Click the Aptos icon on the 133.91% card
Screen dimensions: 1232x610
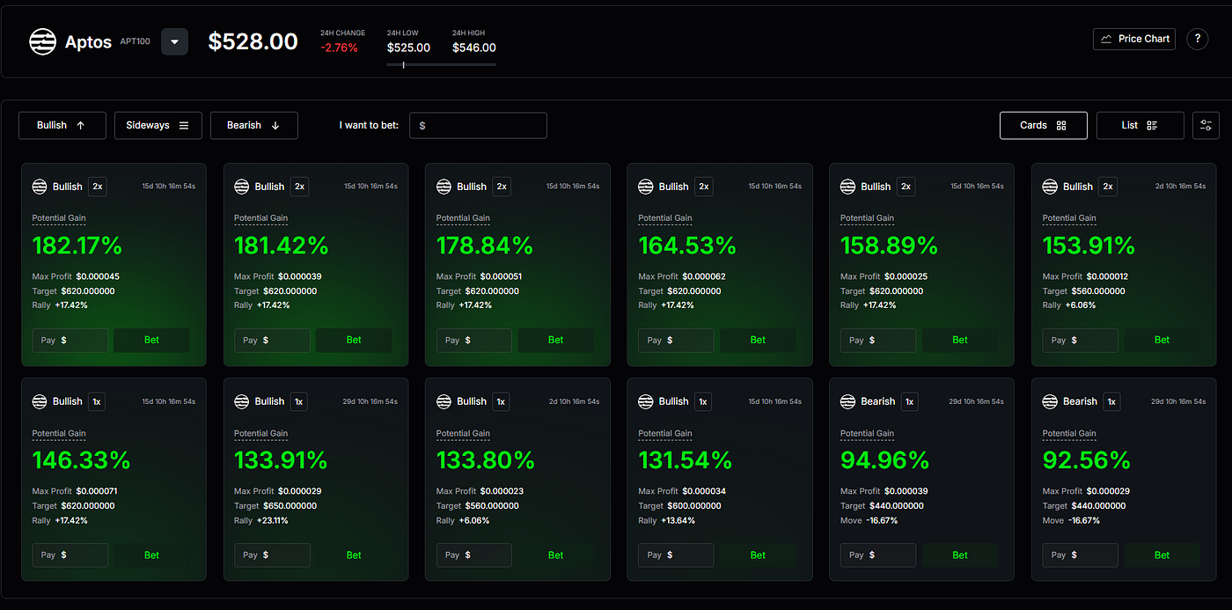tap(241, 401)
